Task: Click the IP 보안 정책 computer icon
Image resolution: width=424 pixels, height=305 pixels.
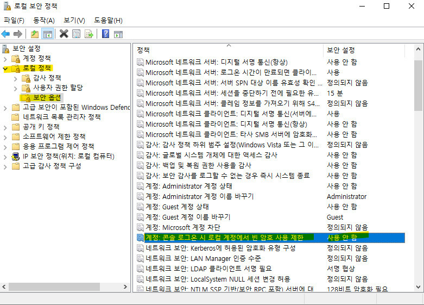Action: point(16,156)
